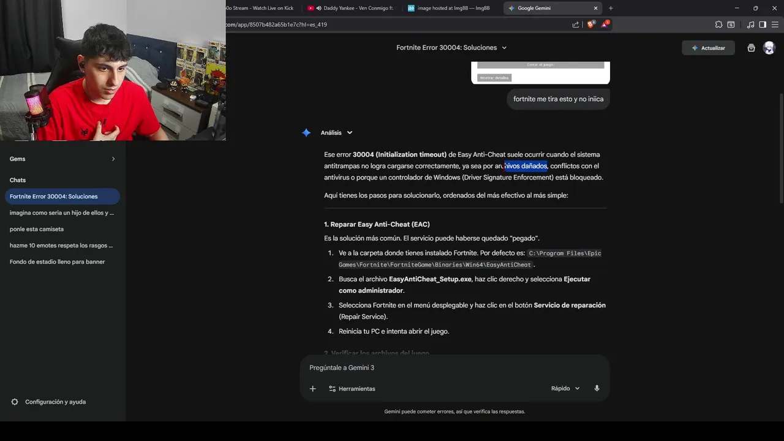784x441 pixels.
Task: Click the Chats heading in sidebar
Action: 18,180
